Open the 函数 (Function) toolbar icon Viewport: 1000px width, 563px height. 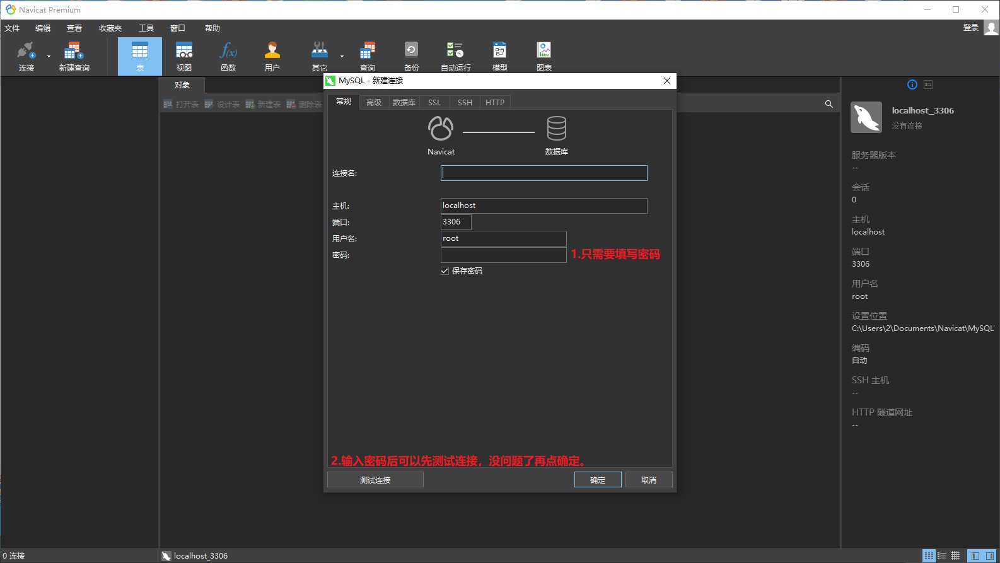[x=228, y=56]
